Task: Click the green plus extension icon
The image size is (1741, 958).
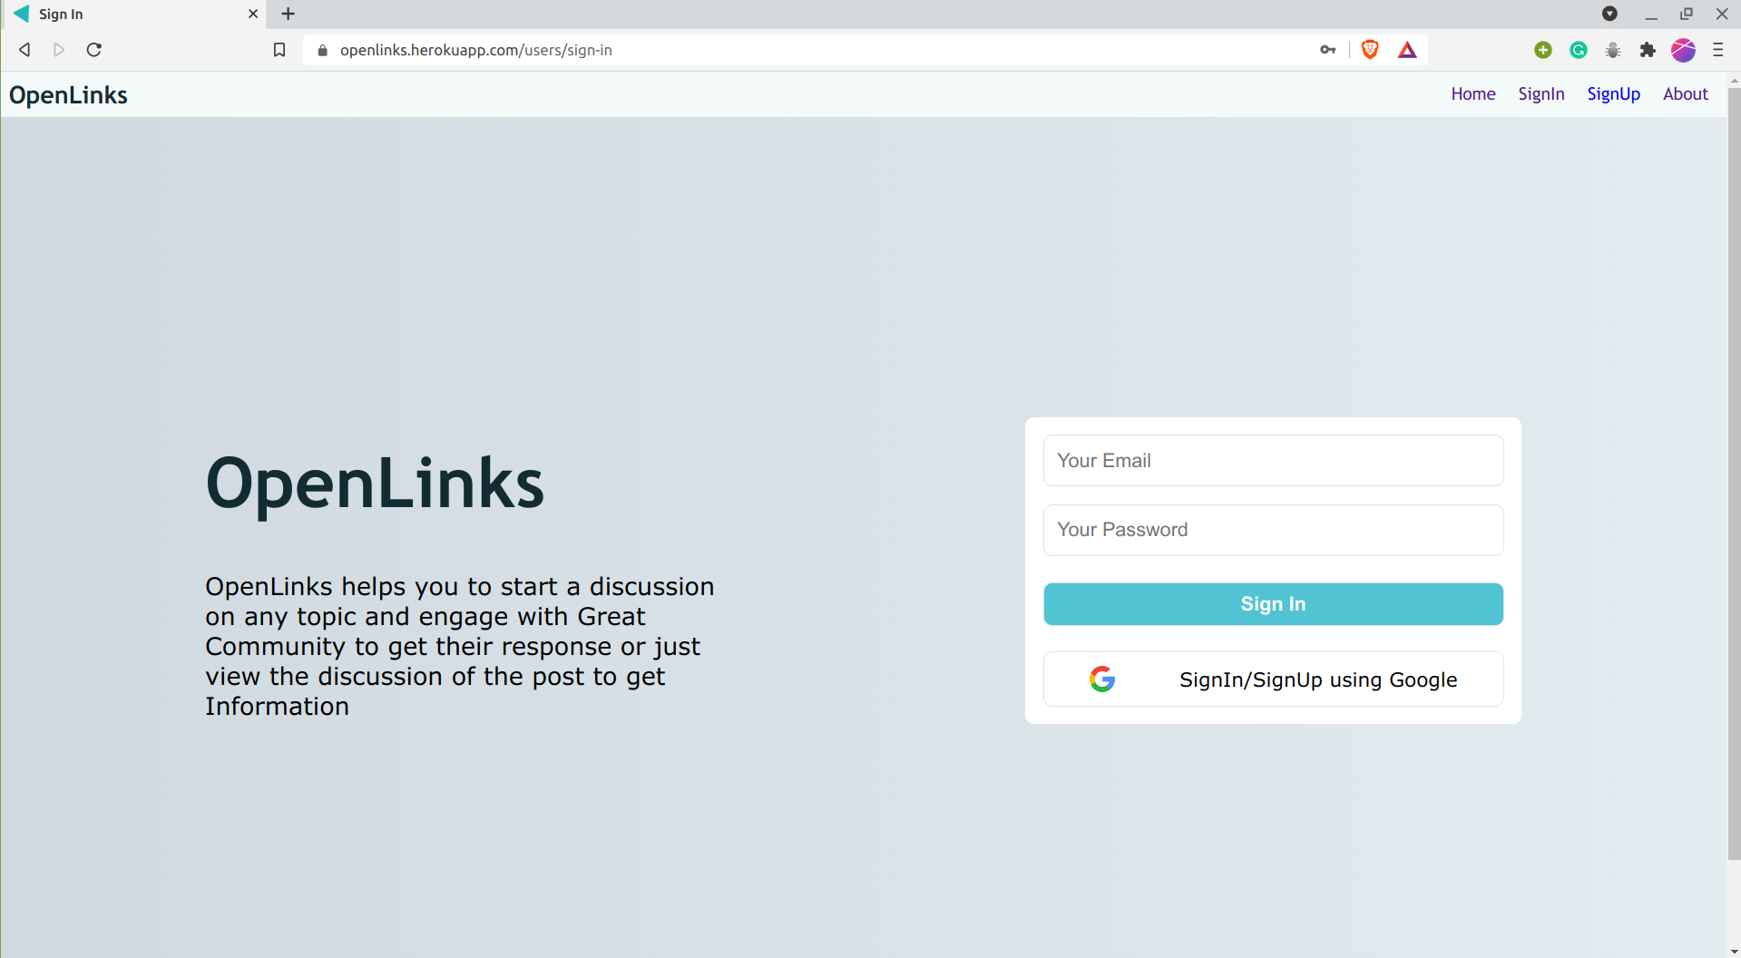Action: [x=1543, y=50]
